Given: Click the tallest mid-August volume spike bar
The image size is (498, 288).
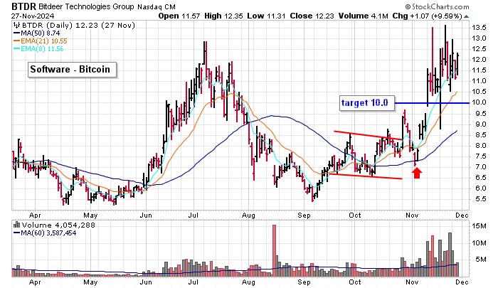Looking at the screenshot, I should tap(275, 251).
